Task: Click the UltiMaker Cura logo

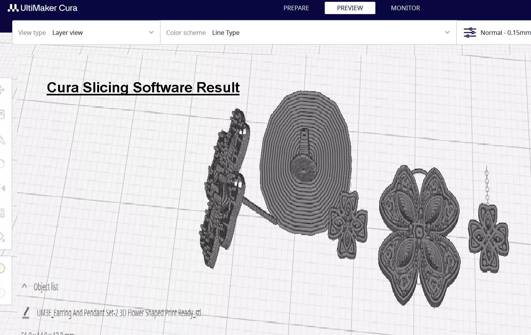Action: (43, 8)
